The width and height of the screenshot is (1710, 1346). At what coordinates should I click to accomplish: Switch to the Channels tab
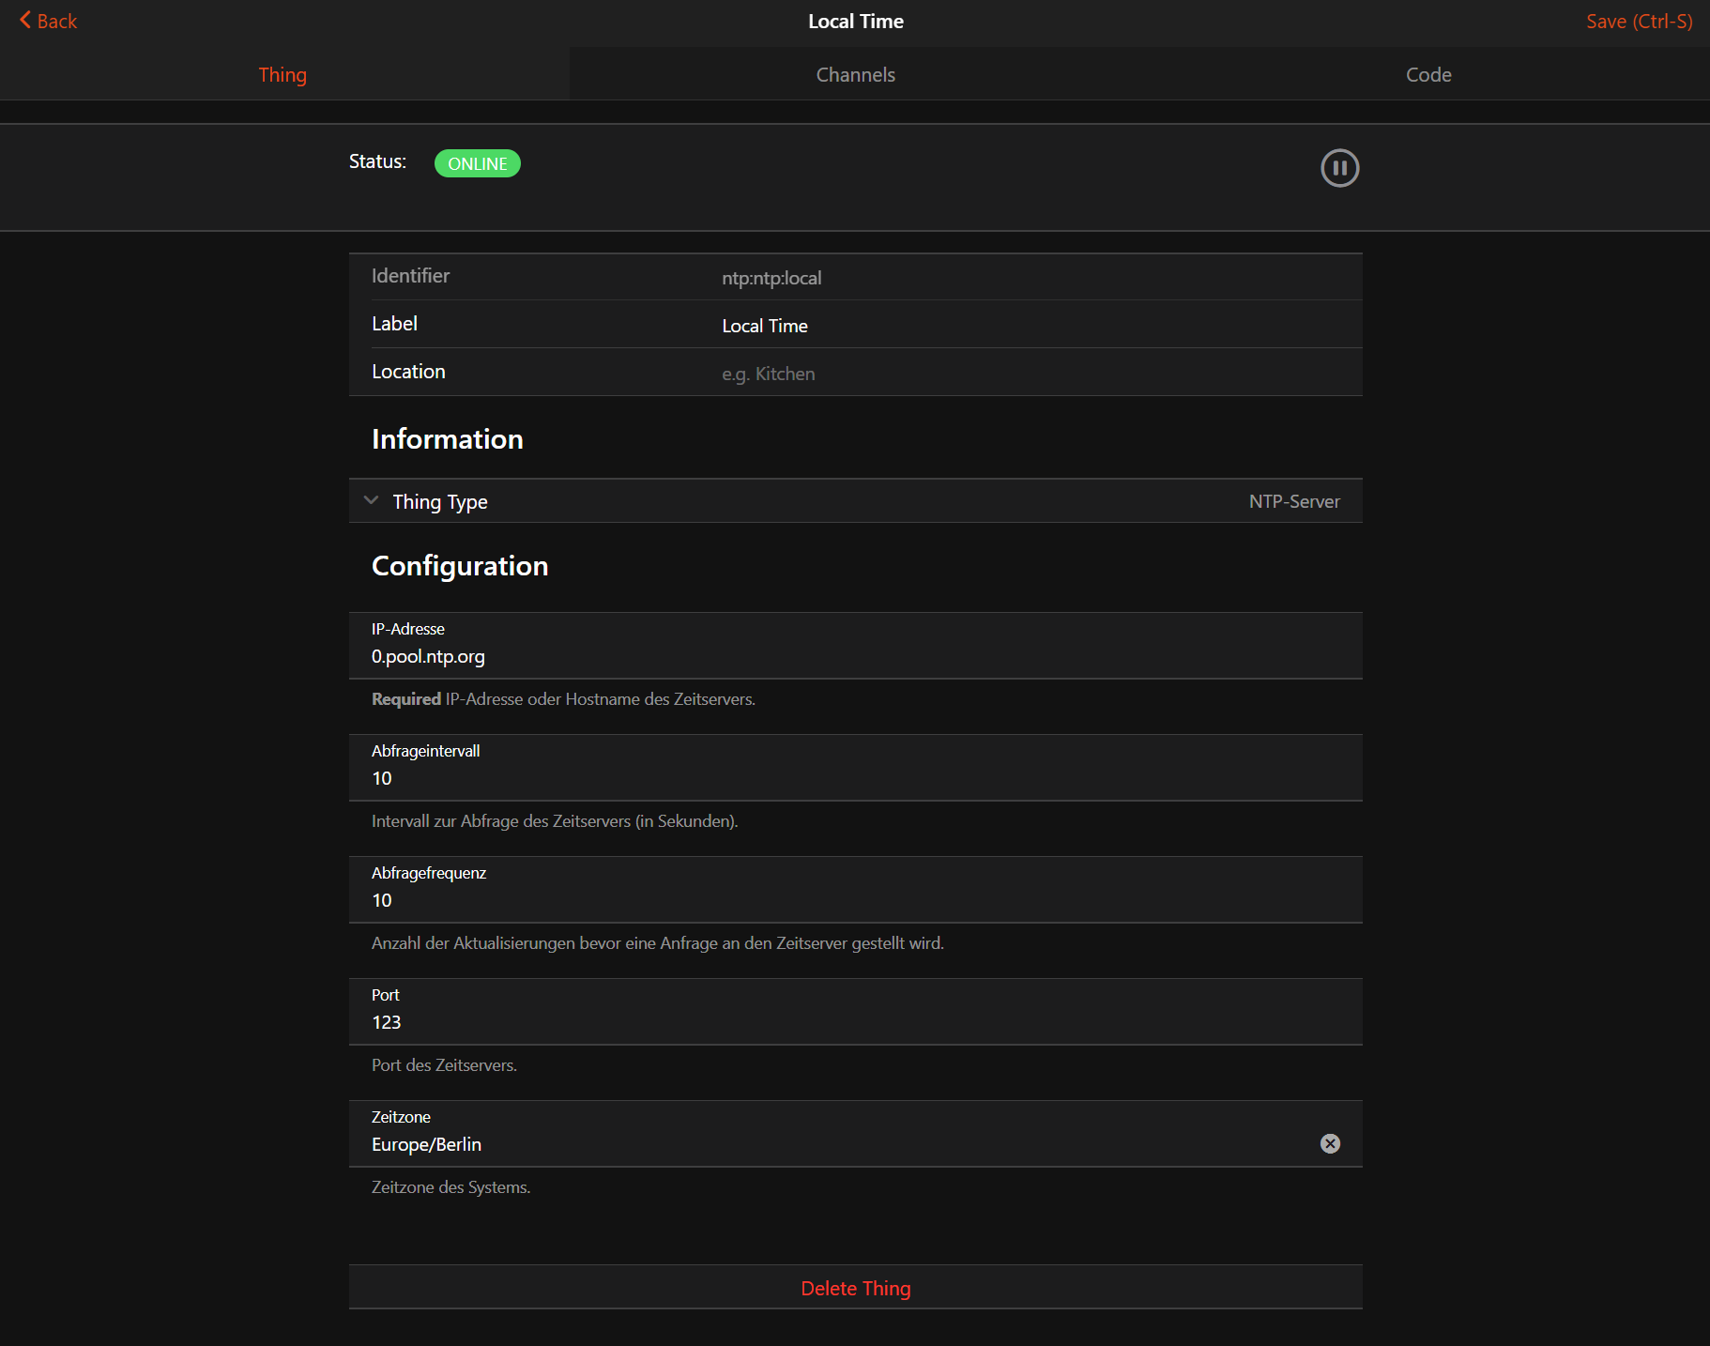pyautogui.click(x=855, y=75)
